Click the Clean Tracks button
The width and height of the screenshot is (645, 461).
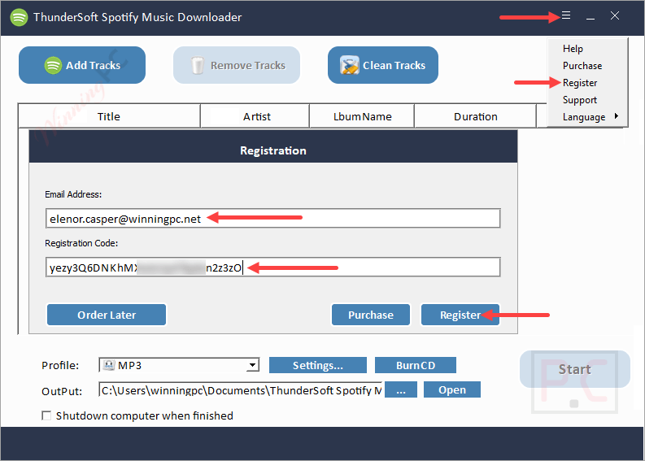click(x=383, y=65)
